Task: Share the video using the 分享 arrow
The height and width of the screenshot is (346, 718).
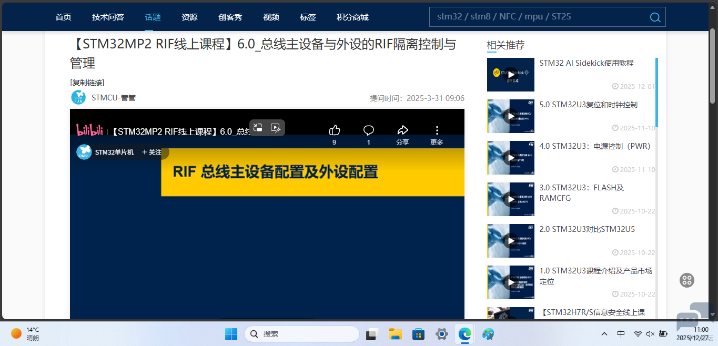Action: tap(402, 130)
